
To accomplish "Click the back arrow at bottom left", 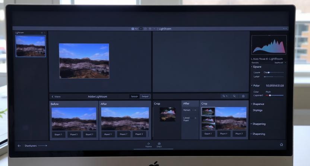I will point(19,146).
